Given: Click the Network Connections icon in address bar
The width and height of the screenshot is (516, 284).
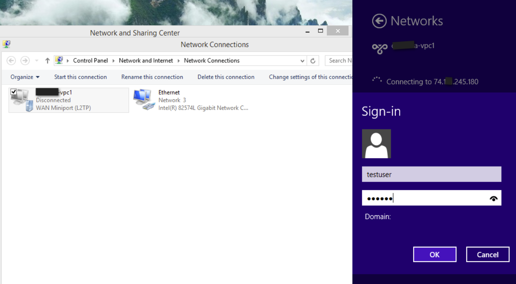Looking at the screenshot, I should [59, 60].
